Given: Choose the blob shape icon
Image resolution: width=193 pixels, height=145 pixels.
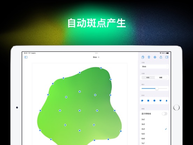Looking at the screenshot, I should pos(142,101).
